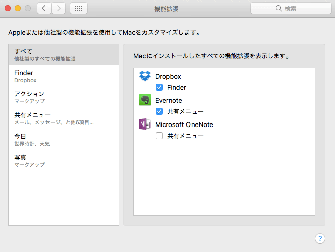Select the Finder category in sidebar

(64, 76)
